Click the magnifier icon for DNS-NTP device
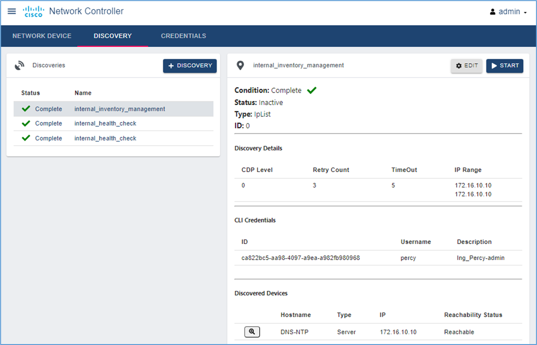The width and height of the screenshot is (537, 345). pos(252,332)
